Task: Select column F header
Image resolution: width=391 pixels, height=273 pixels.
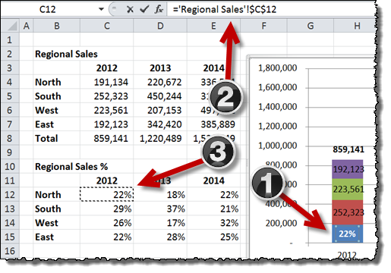Action: point(263,26)
